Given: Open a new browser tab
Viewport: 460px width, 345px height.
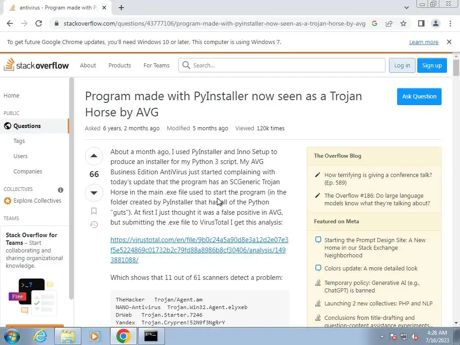Looking at the screenshot, I should 121,8.
